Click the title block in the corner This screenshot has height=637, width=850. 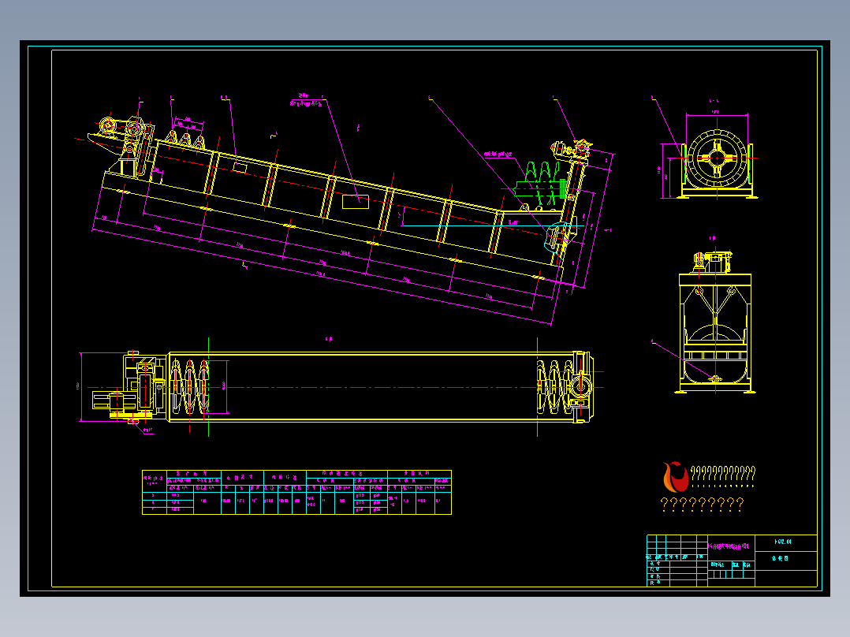click(x=732, y=561)
